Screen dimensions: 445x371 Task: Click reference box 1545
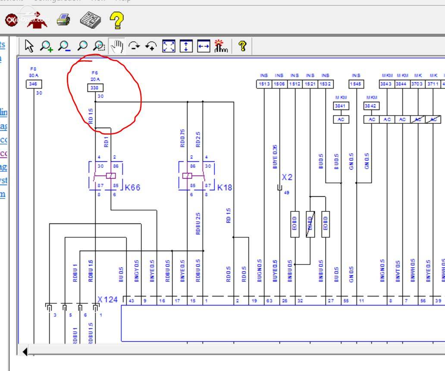[x=356, y=84]
